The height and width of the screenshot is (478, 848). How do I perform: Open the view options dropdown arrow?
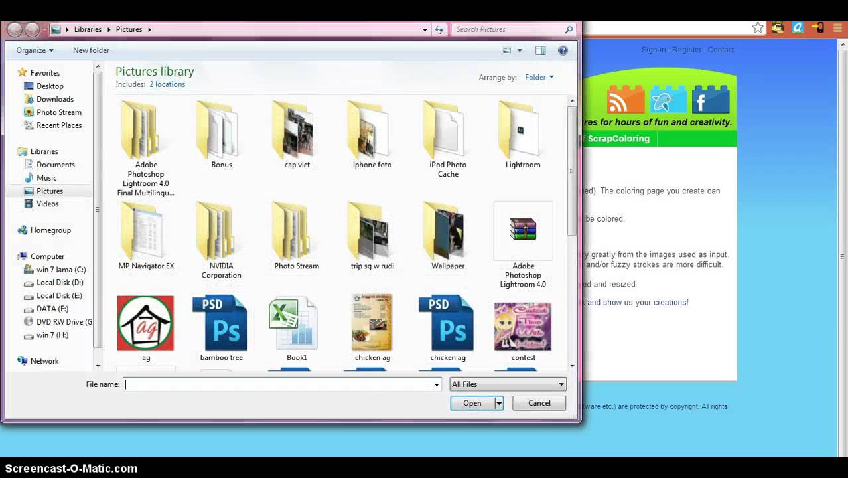pos(520,50)
